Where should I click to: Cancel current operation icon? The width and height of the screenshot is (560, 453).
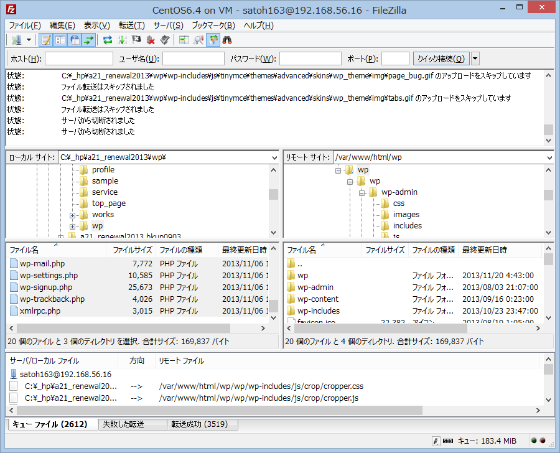click(136, 40)
